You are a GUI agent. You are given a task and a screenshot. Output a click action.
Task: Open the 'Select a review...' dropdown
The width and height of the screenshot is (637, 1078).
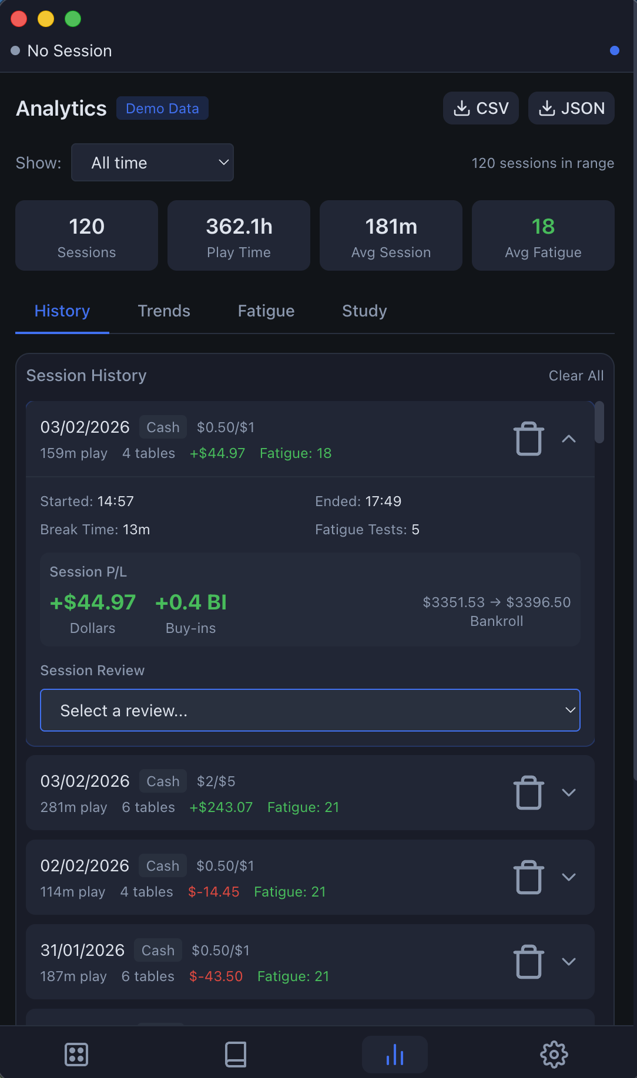click(x=310, y=710)
